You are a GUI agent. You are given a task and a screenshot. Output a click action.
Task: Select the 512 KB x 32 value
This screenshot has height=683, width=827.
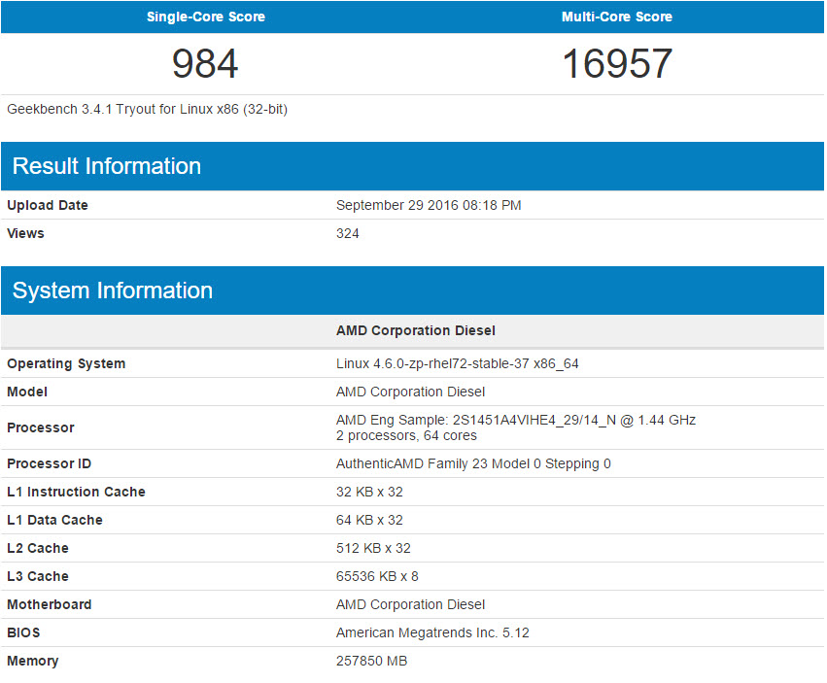[x=373, y=549]
